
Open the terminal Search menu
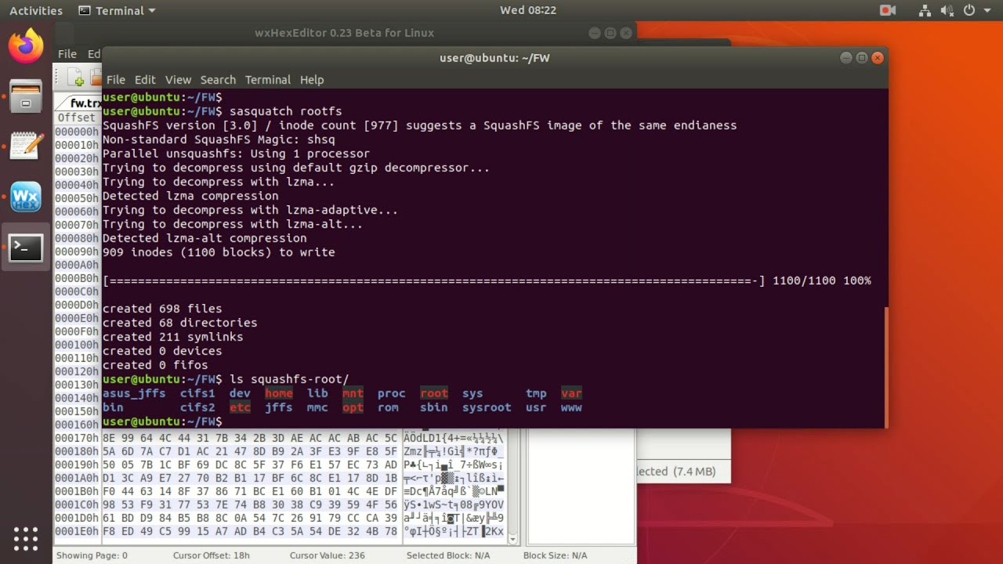tap(218, 79)
